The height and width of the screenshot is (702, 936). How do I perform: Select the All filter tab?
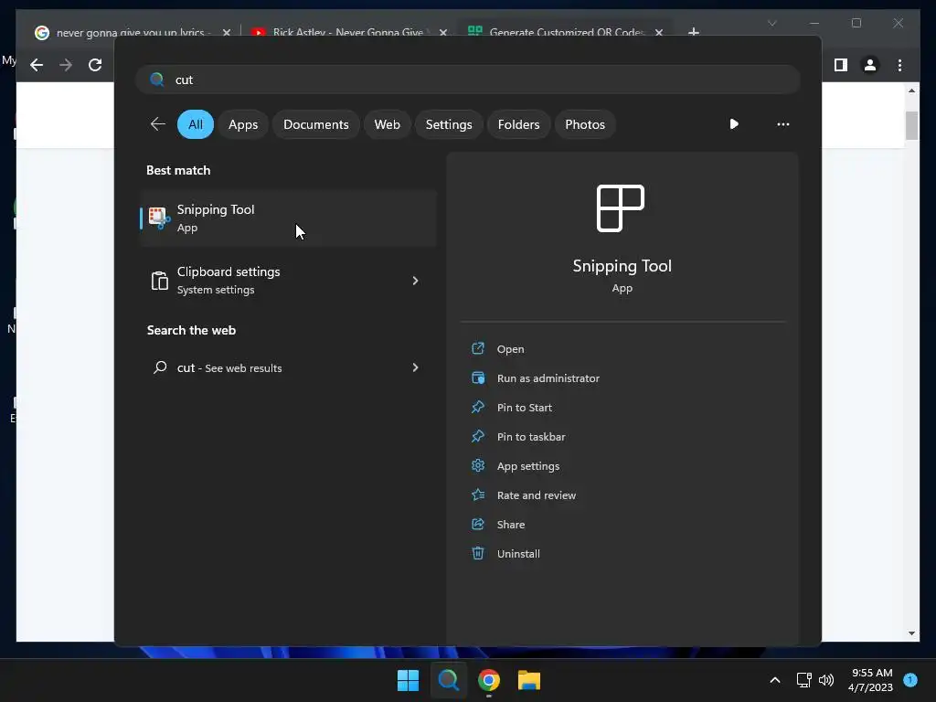click(x=196, y=124)
